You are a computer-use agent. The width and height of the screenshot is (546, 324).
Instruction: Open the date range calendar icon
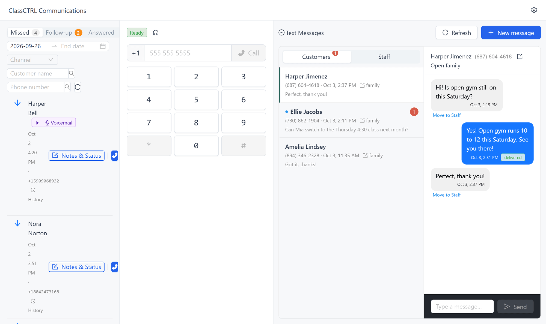[103, 46]
